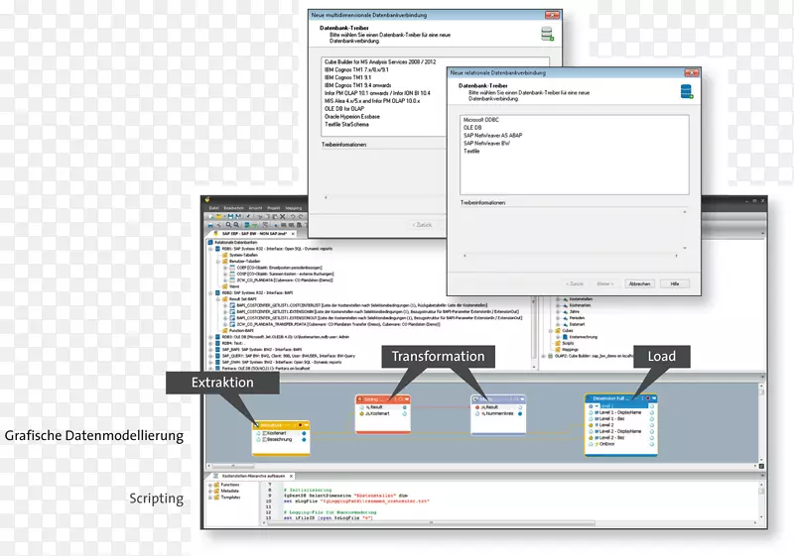This screenshot has height=556, width=794.
Task: Click input port of Level 2 row
Action: coord(591,425)
